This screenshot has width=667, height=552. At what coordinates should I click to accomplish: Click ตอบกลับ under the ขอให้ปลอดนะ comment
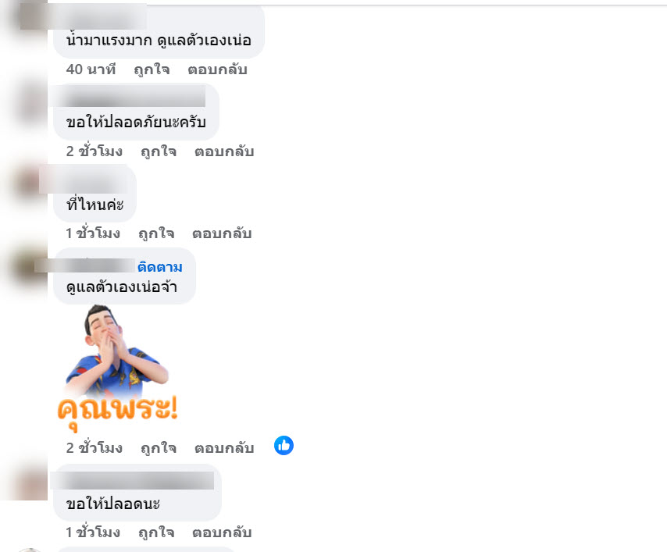[222, 532]
